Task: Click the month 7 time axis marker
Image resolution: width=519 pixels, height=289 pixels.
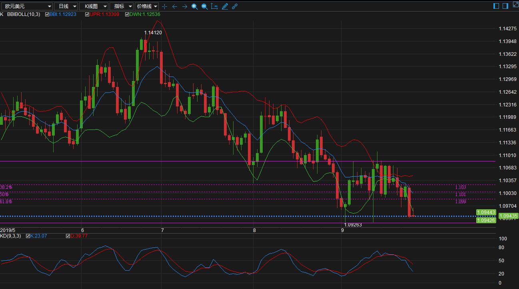Action: tap(162, 230)
